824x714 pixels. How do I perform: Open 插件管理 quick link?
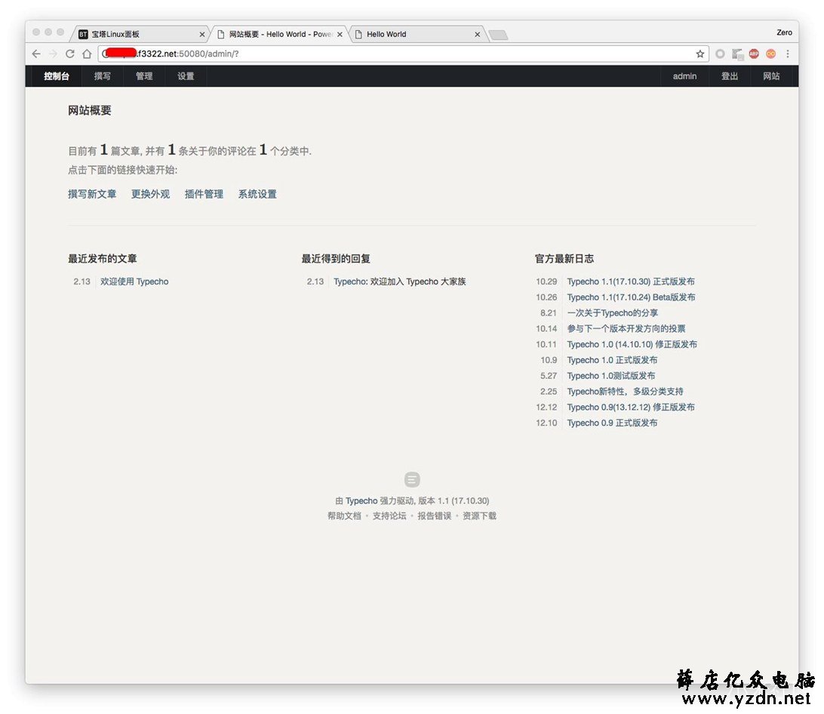204,194
